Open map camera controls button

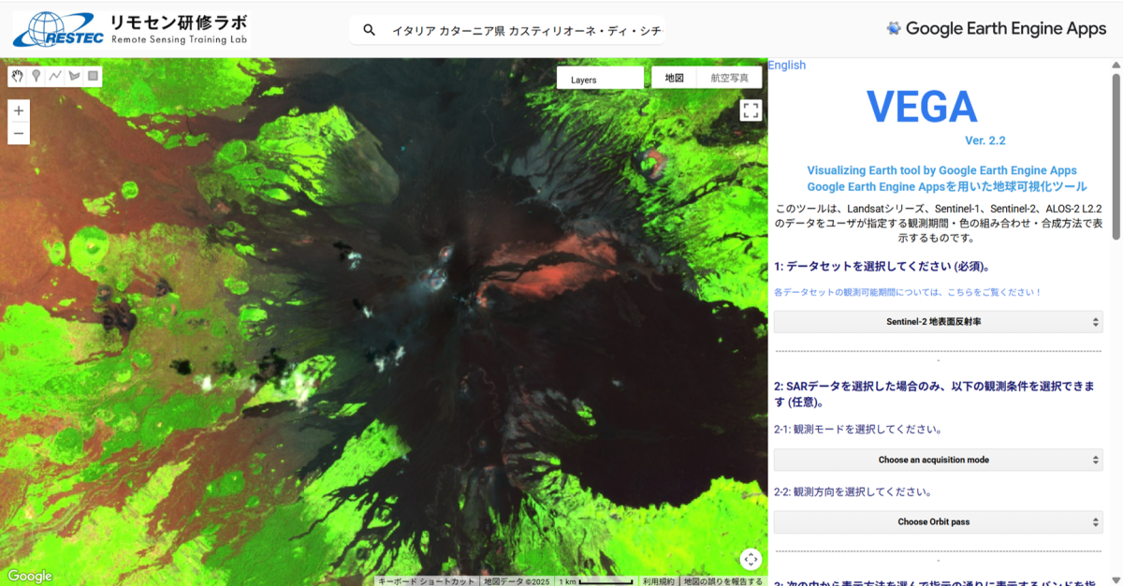click(751, 560)
